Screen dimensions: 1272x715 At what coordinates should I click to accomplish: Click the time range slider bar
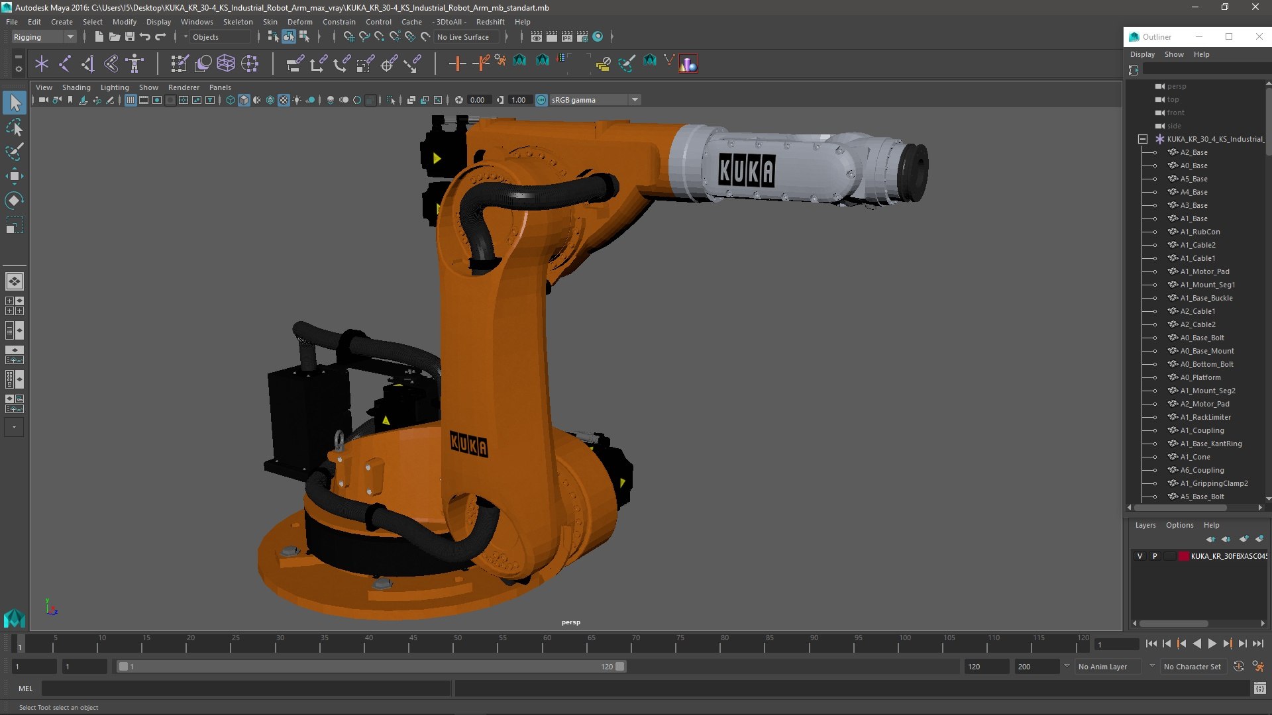tap(371, 667)
